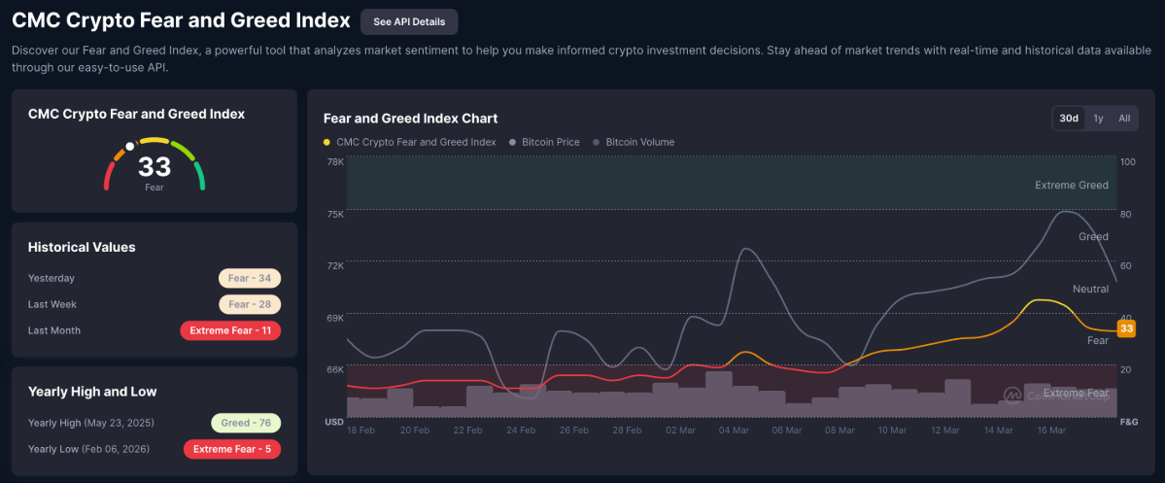This screenshot has width=1165, height=483.
Task: Switch chart to 1y range
Action: 1098,119
